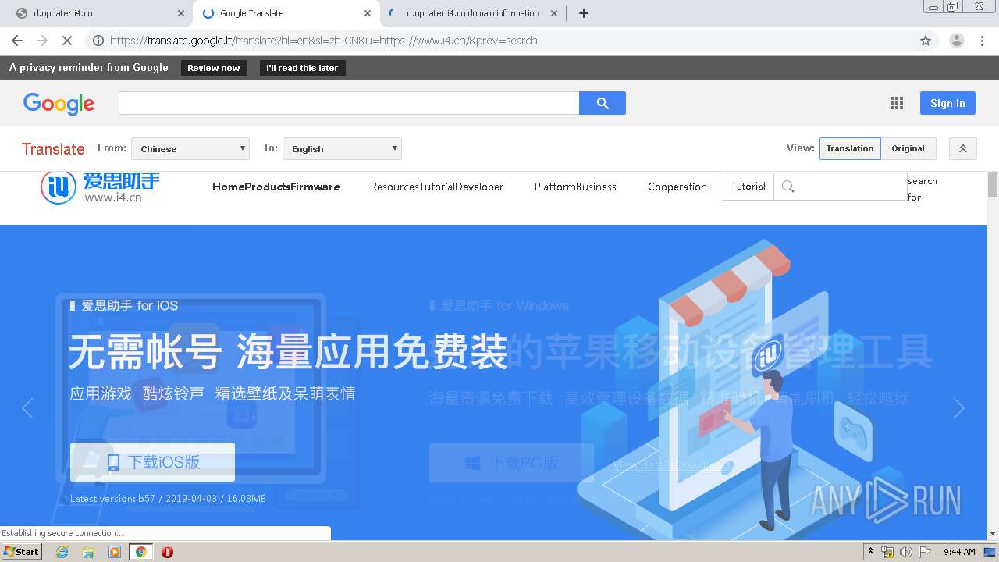Screen dimensions: 999x562
Task: Switch to Chrome in taskbar
Action: pyautogui.click(x=140, y=552)
